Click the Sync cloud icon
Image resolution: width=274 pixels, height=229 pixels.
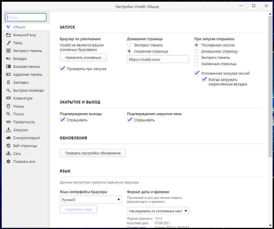point(8,138)
